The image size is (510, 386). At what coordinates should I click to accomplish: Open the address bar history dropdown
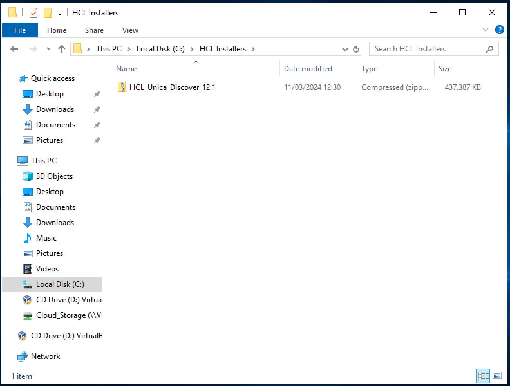pyautogui.click(x=345, y=49)
